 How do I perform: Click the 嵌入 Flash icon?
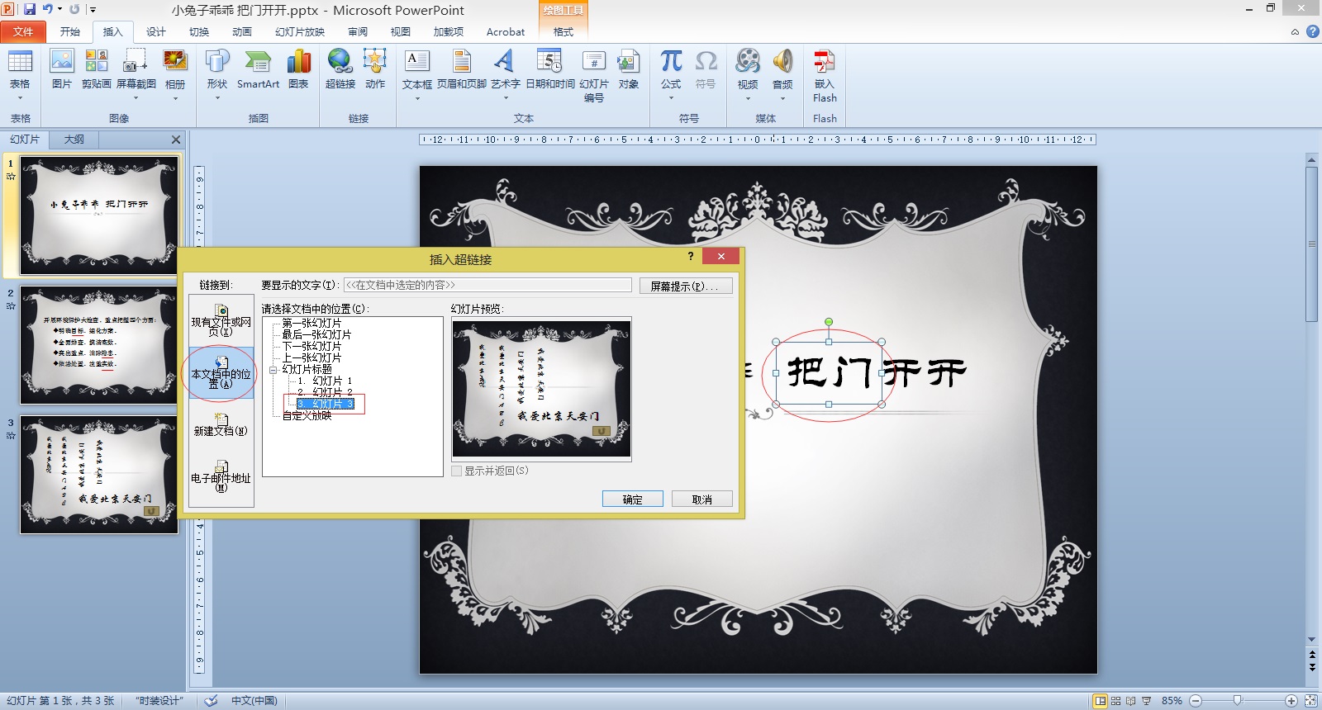coord(825,76)
